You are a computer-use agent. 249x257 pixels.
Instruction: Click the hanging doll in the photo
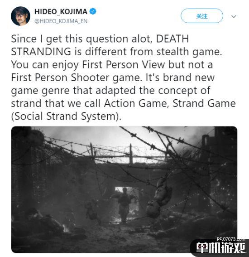[x=160, y=198]
